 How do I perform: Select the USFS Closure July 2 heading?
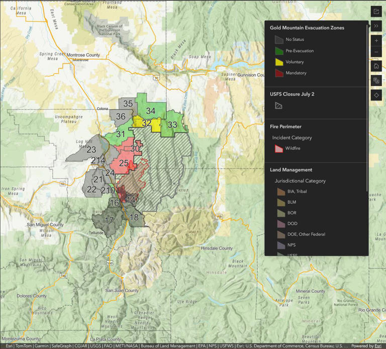(292, 94)
